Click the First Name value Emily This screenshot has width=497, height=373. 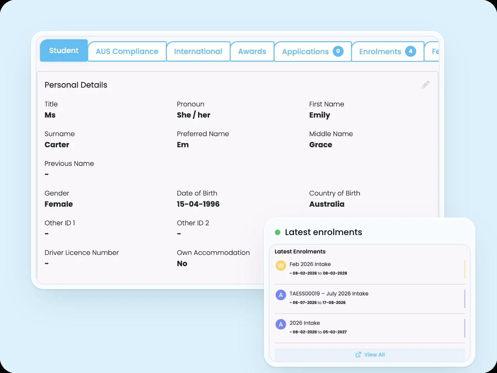coord(320,115)
